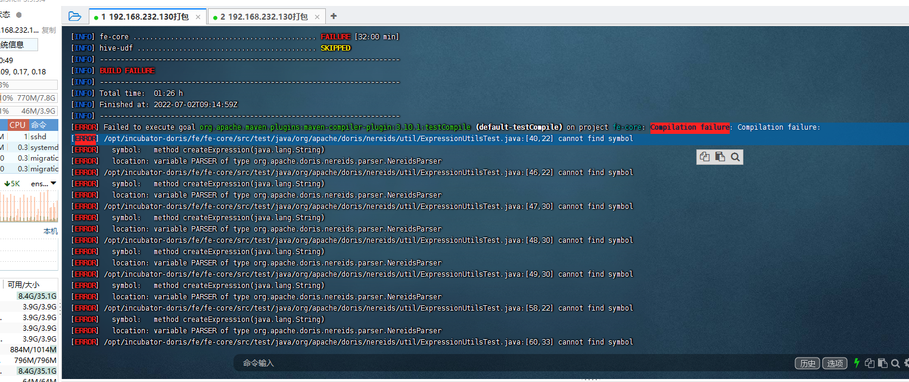Add a new tab with the plus button

334,16
